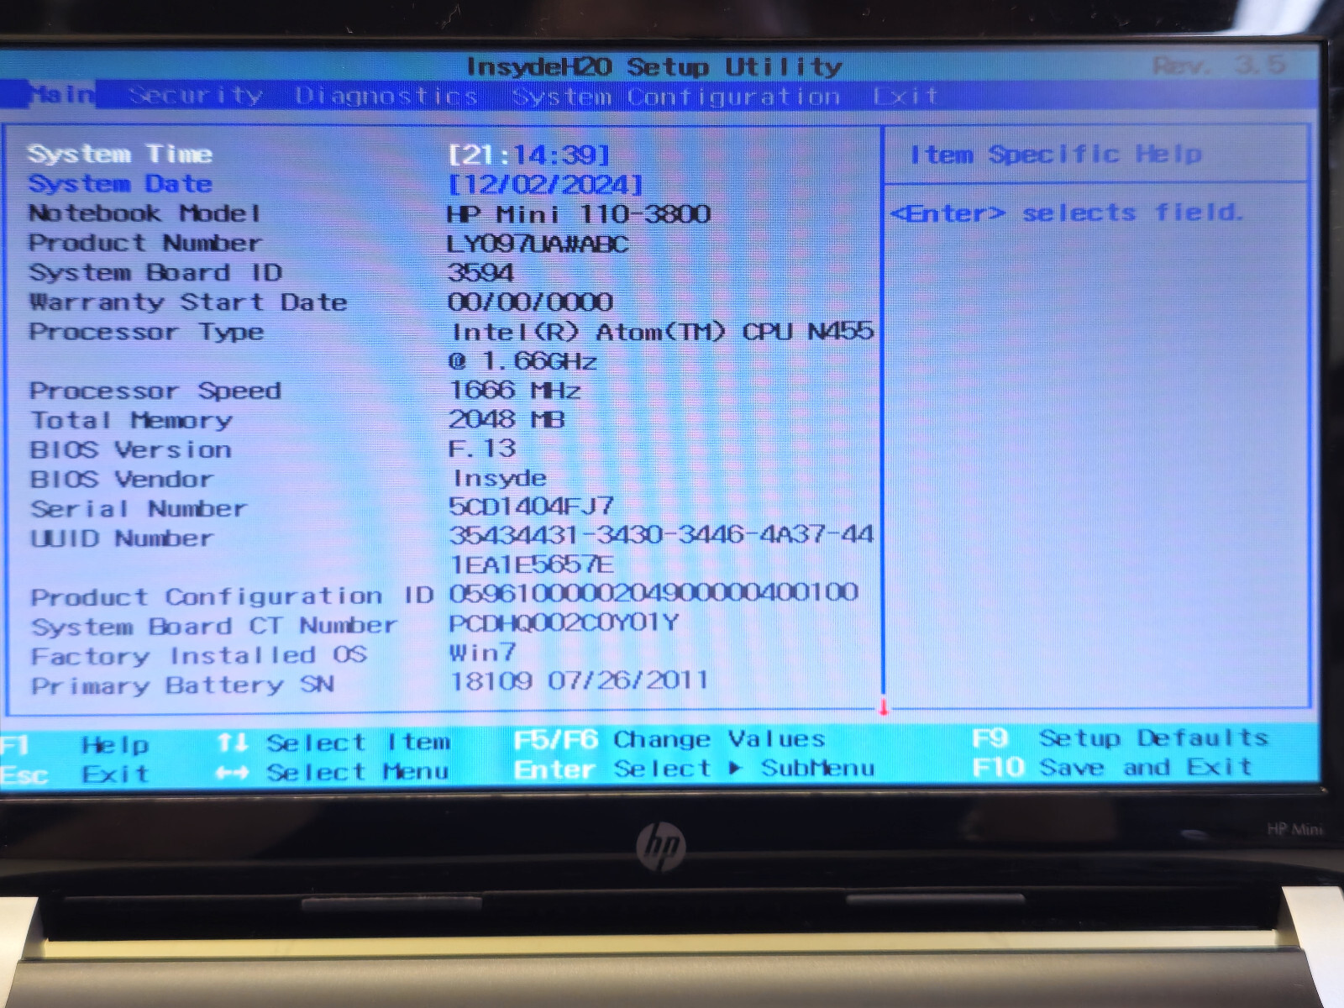Click the Win7 OS value
1344x1008 pixels.
click(x=483, y=653)
